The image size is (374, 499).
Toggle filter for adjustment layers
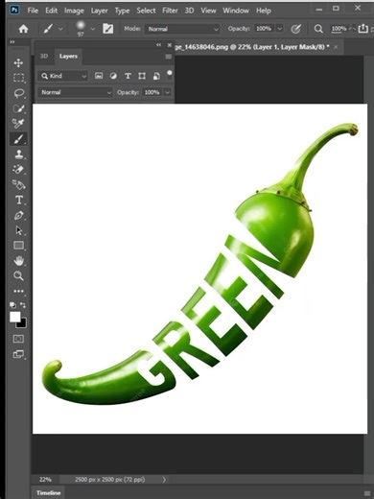pos(113,76)
